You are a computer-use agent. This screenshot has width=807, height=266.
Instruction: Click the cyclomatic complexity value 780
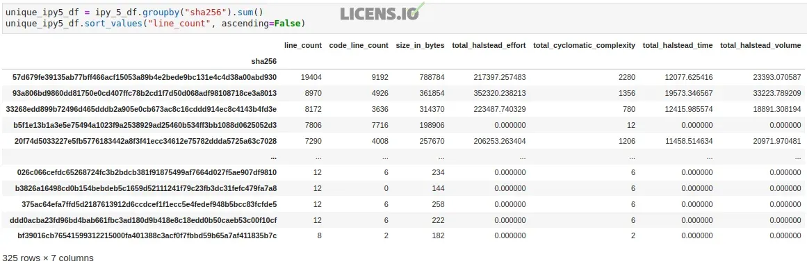click(x=629, y=109)
